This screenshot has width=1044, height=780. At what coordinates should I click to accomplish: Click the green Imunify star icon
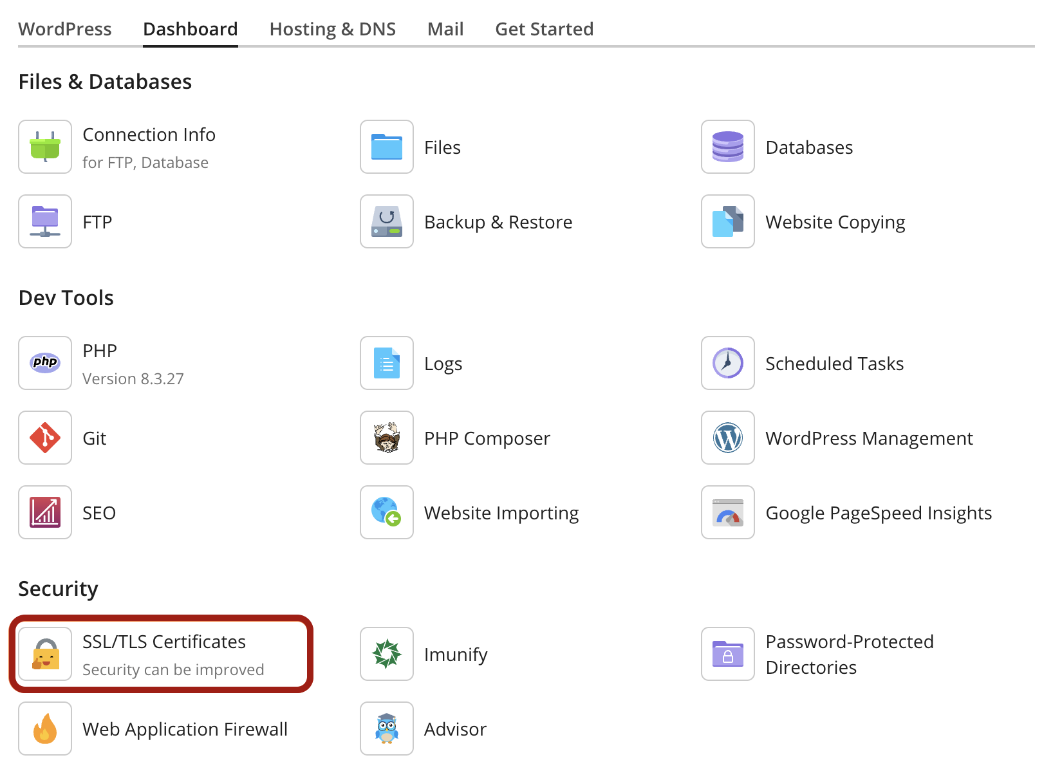(x=387, y=654)
